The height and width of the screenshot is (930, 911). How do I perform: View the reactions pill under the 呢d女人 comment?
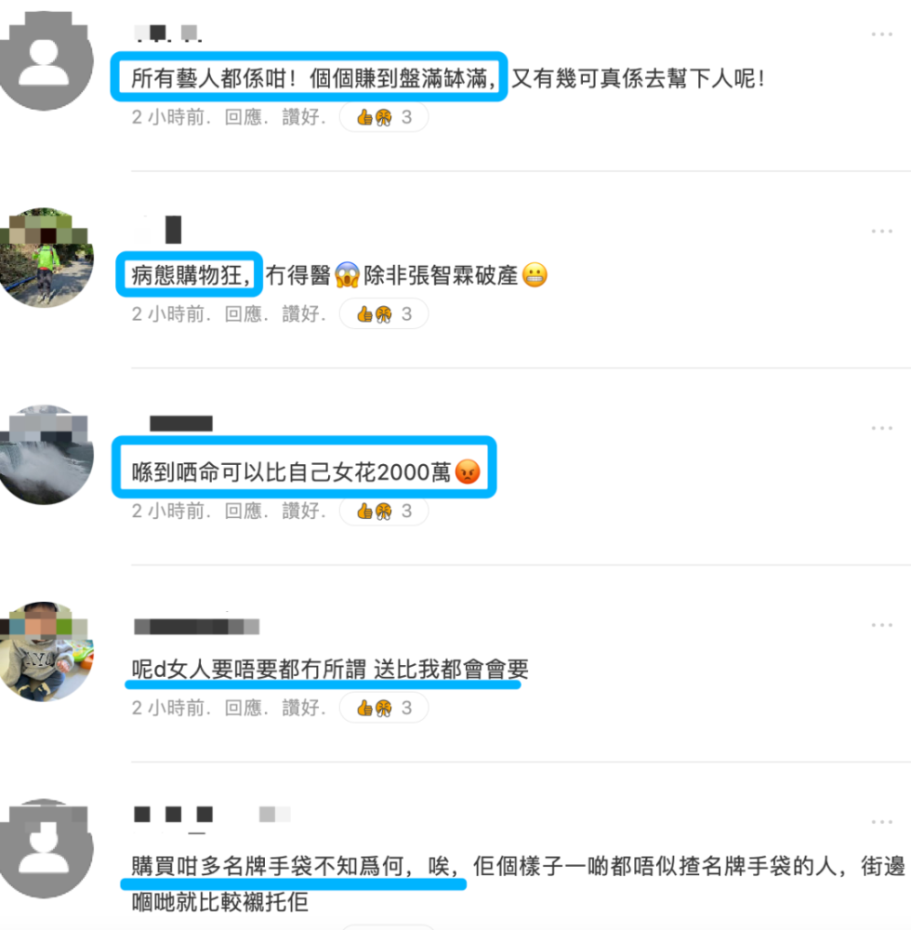tap(384, 708)
